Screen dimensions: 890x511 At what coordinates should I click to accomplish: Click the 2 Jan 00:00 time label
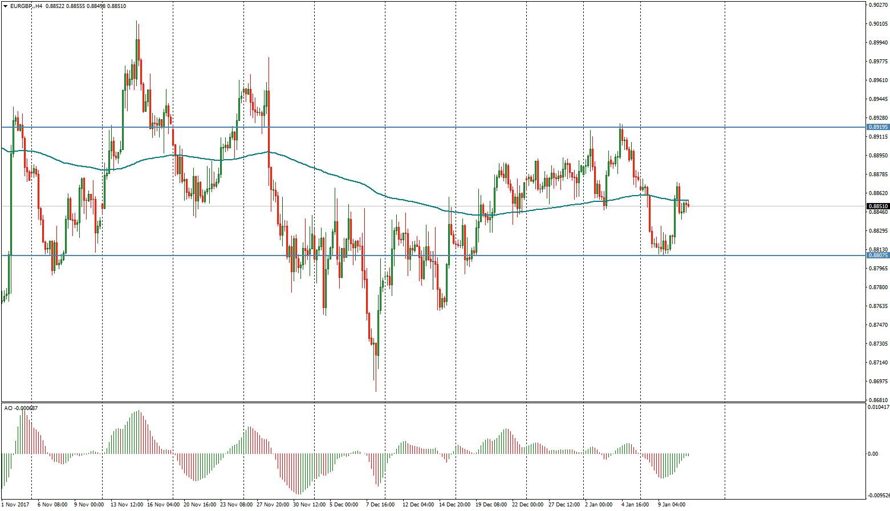(599, 505)
